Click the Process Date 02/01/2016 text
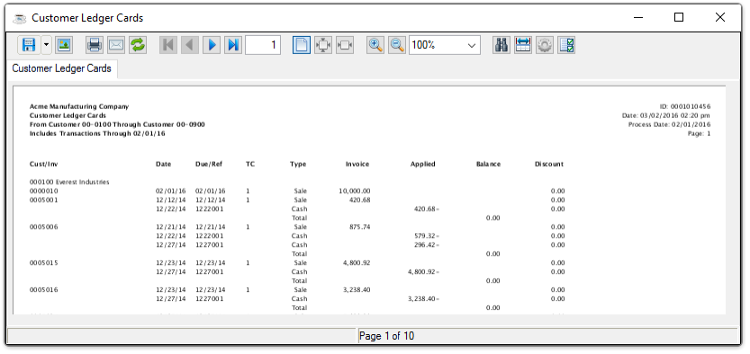The height and width of the screenshot is (354, 750). pyautogui.click(x=670, y=124)
